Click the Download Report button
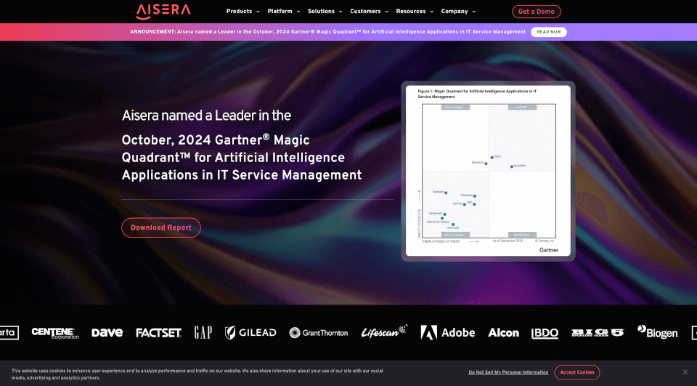The height and width of the screenshot is (386, 697). (161, 228)
